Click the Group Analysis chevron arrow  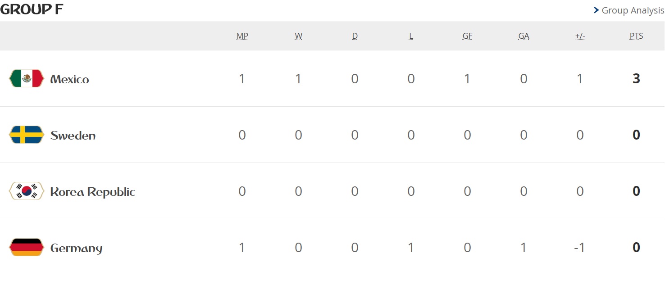[596, 10]
